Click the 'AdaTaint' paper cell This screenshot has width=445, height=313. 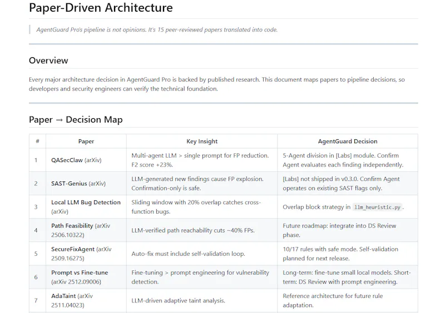pos(86,301)
